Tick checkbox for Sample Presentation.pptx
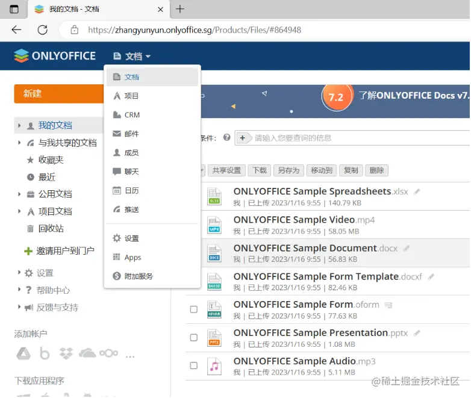The image size is (471, 398). 194,338
